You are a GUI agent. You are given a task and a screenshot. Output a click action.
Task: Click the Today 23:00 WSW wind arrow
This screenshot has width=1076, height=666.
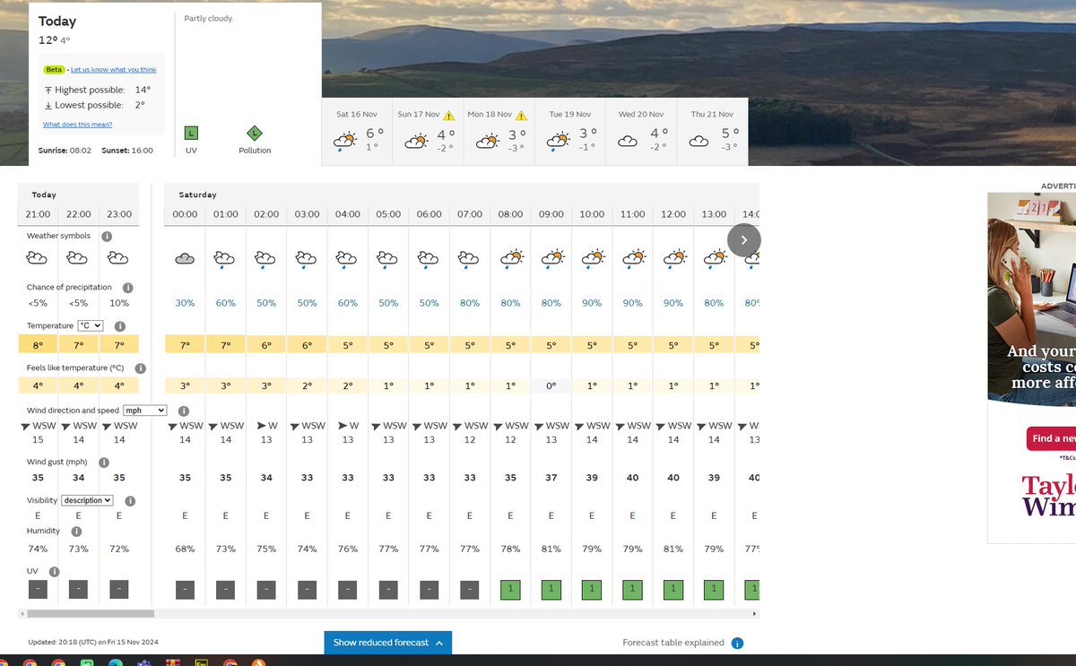tap(108, 425)
